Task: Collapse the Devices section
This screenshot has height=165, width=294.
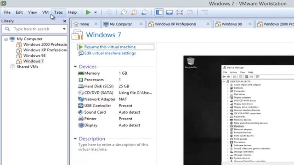Action: [75, 66]
